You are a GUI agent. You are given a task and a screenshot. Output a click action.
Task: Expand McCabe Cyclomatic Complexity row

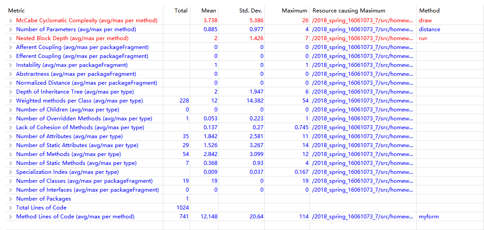pyautogui.click(x=11, y=21)
